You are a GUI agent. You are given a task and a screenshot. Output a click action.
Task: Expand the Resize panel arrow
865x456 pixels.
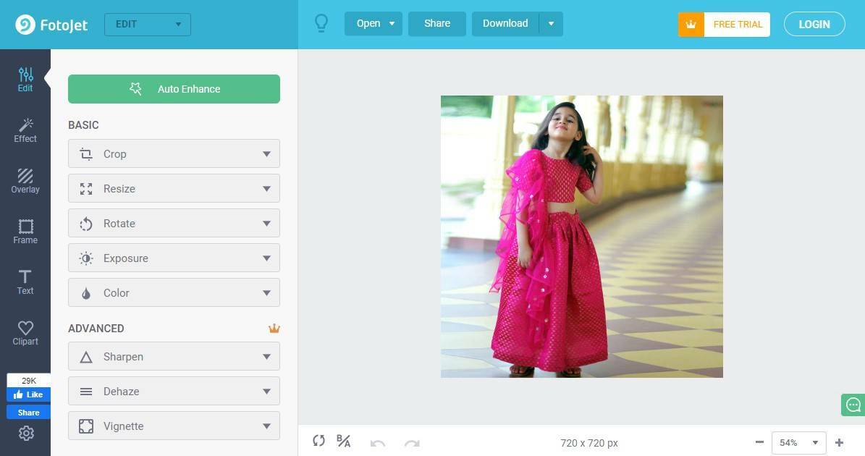(266, 189)
